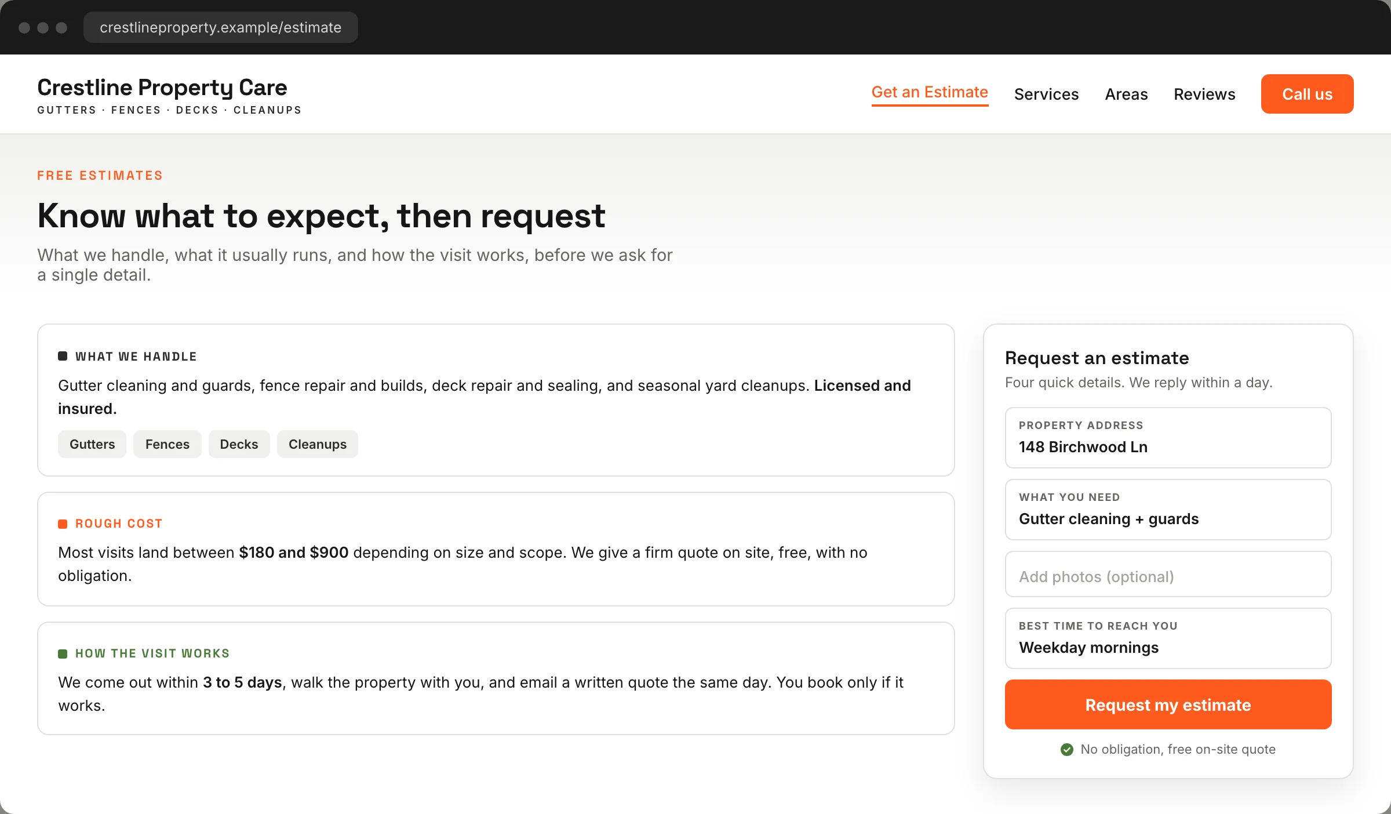
Task: Click the Add photos optional field
Action: (x=1168, y=574)
